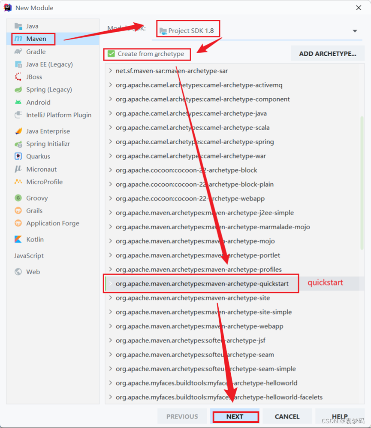
Task: Select softeu-archetype-jsf row
Action: tap(235, 340)
